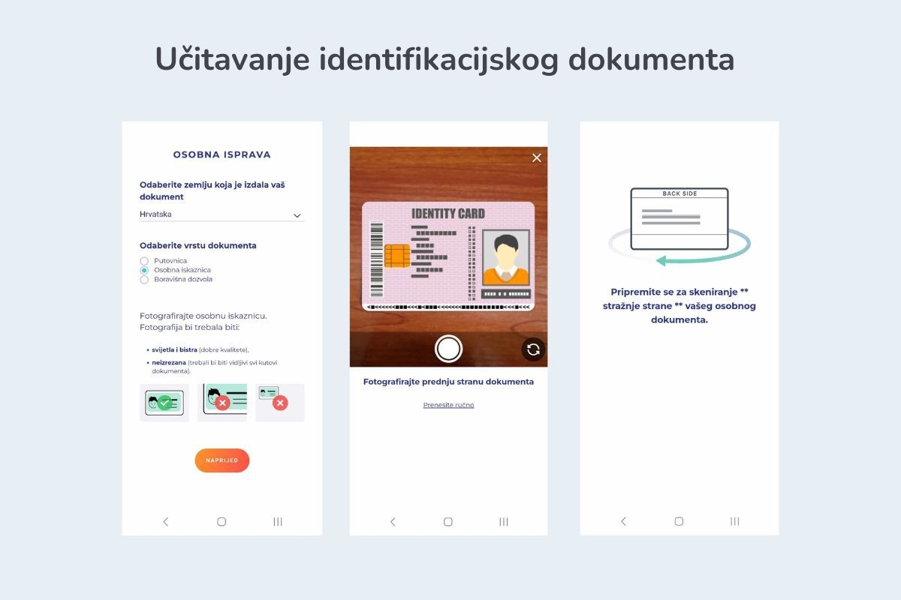Click the Prenesite ručno link
The width and height of the screenshot is (901, 600).
[x=448, y=405]
